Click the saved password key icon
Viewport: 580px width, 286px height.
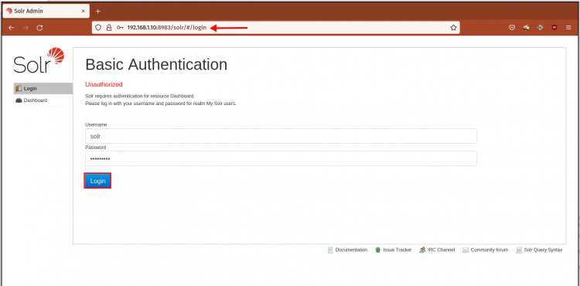120,27
